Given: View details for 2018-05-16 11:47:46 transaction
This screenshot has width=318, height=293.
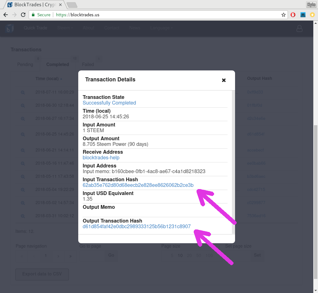Looking at the screenshot, I should pyautogui.click(x=23, y=164).
